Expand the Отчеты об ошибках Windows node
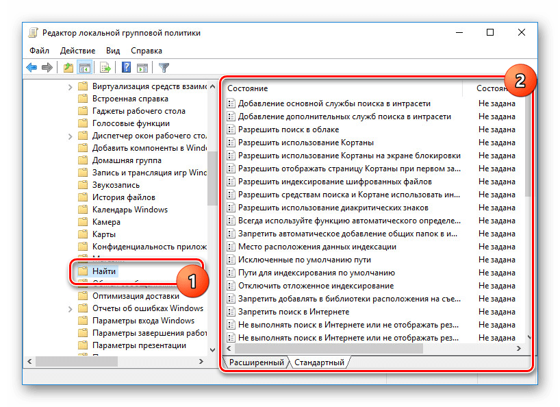 (x=71, y=308)
